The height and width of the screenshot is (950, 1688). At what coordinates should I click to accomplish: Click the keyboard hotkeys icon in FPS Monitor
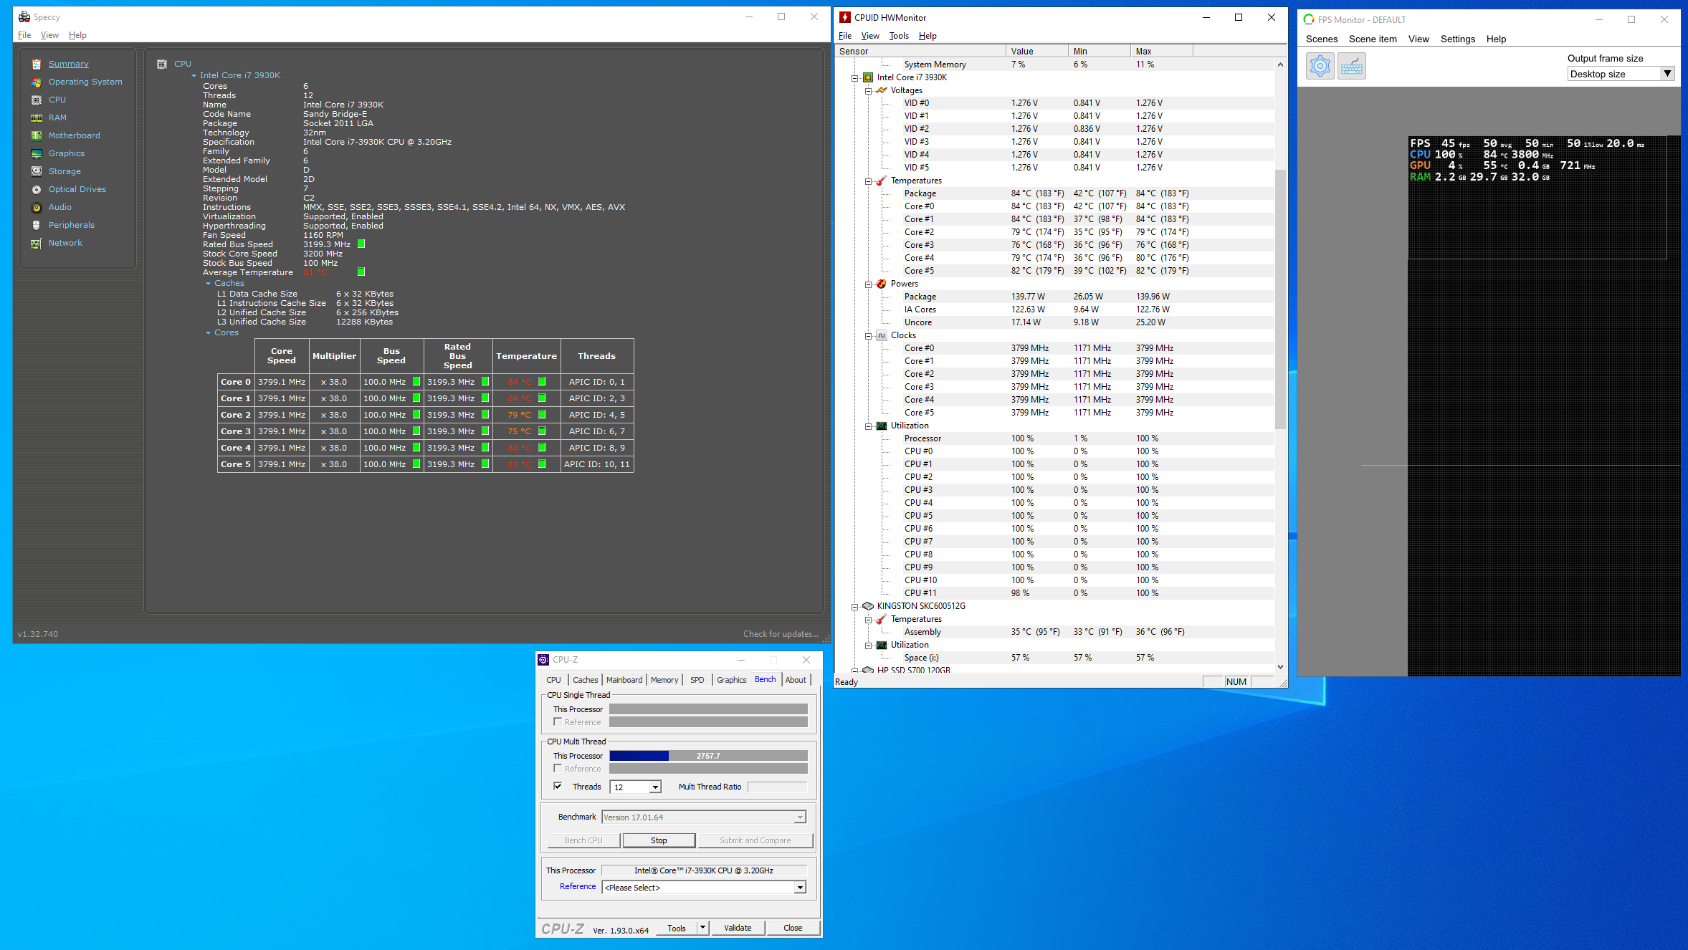click(x=1351, y=67)
